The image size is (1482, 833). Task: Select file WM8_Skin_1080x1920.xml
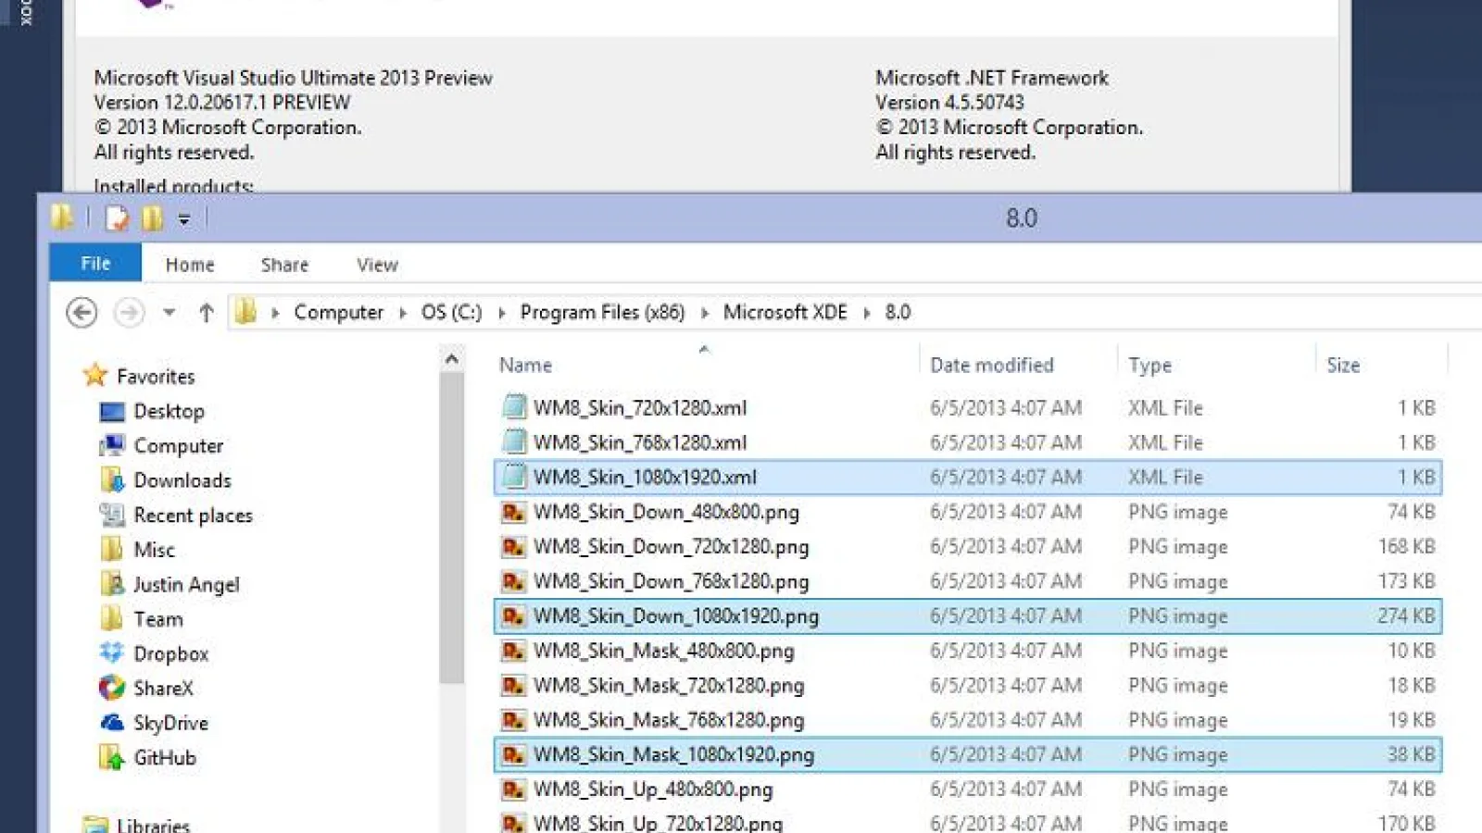(968, 478)
